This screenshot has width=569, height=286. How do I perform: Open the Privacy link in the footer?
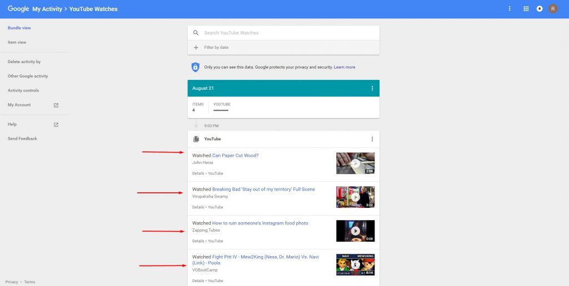click(12, 282)
